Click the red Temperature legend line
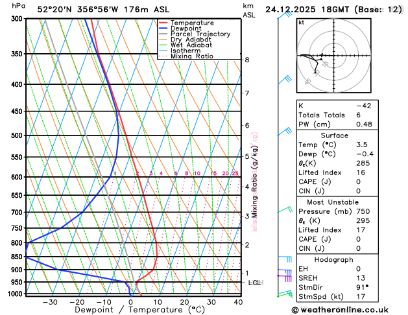Viewport: 408px width, 315px height. click(163, 23)
